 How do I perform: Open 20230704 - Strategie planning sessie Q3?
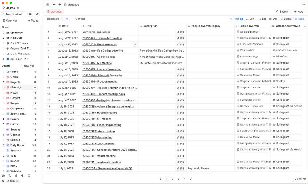[x=107, y=168]
